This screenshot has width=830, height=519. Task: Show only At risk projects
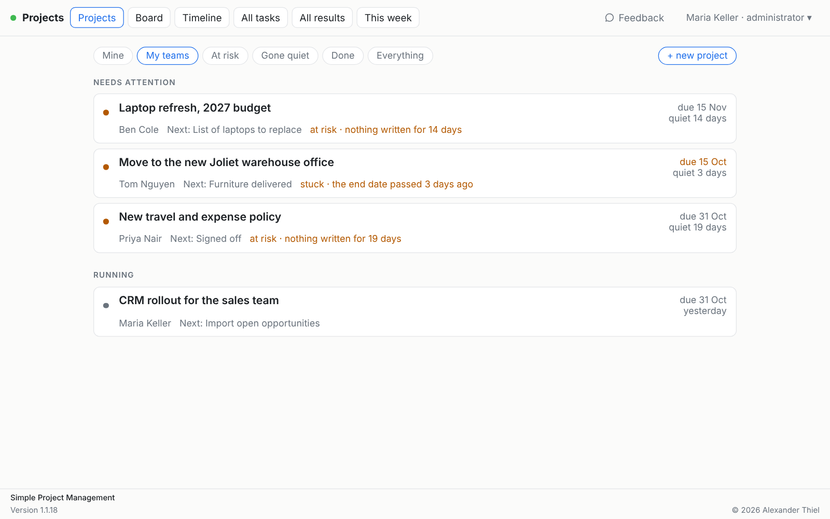tap(225, 56)
